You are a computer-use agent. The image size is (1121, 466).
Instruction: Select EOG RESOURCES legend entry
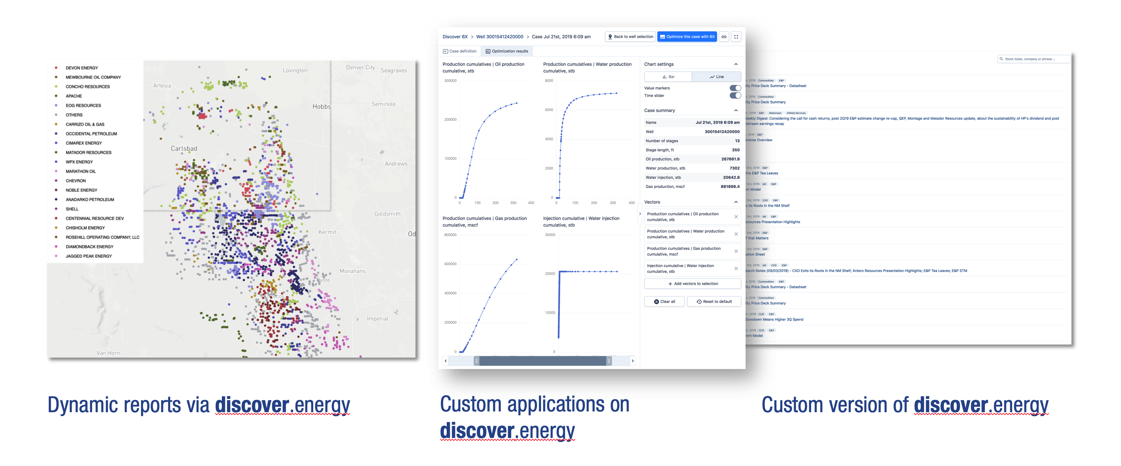[x=83, y=106]
